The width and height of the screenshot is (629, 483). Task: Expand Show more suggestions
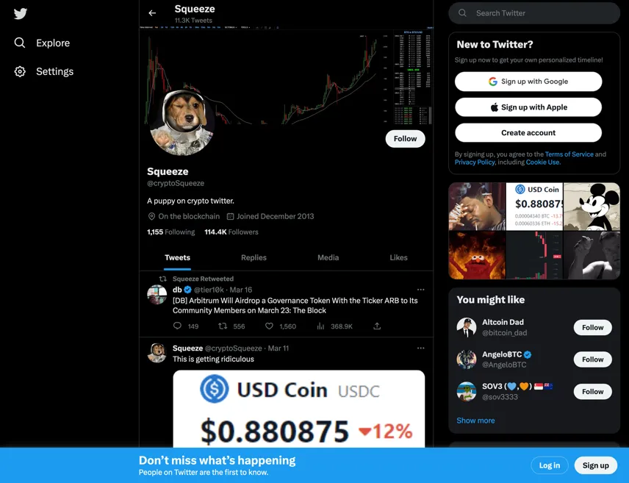[x=475, y=421]
